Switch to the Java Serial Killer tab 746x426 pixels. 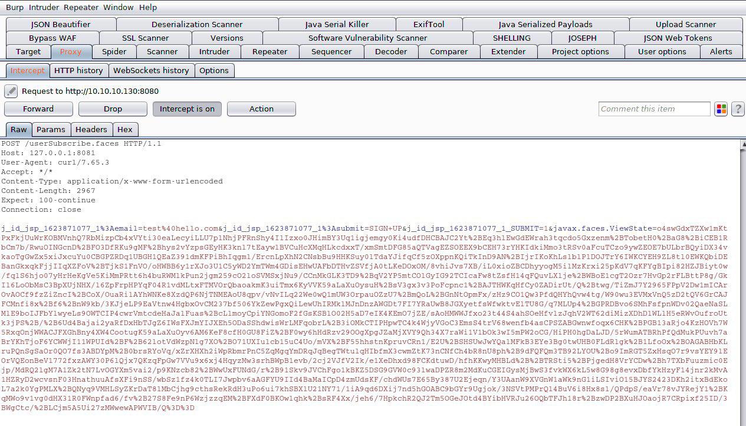click(337, 24)
